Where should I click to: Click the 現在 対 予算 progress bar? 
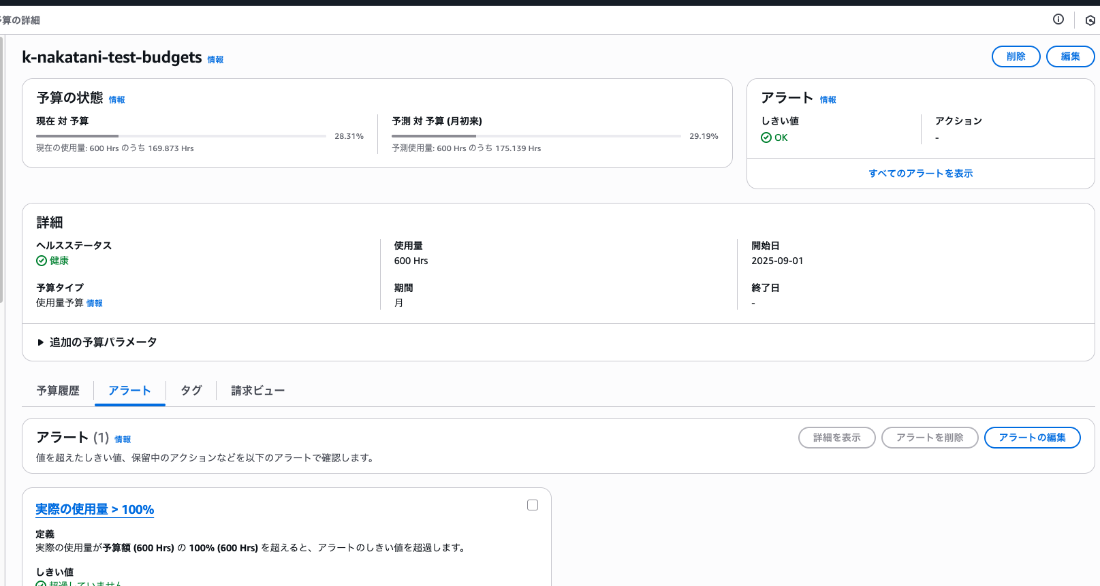pyautogui.click(x=181, y=136)
